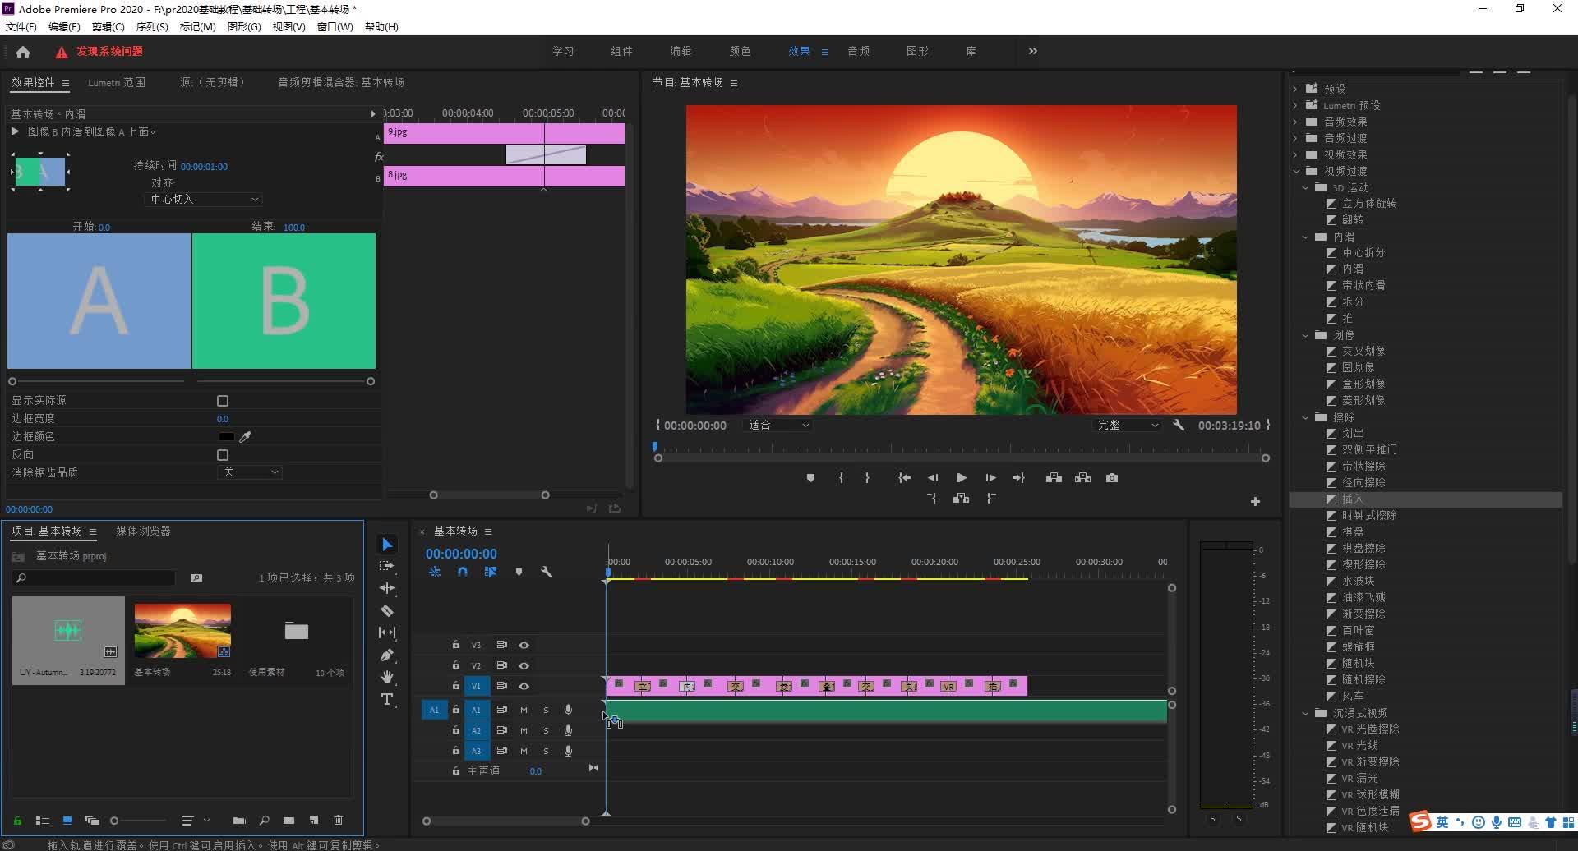
Task: Click the 边框颜色 color swatch
Action: (226, 437)
